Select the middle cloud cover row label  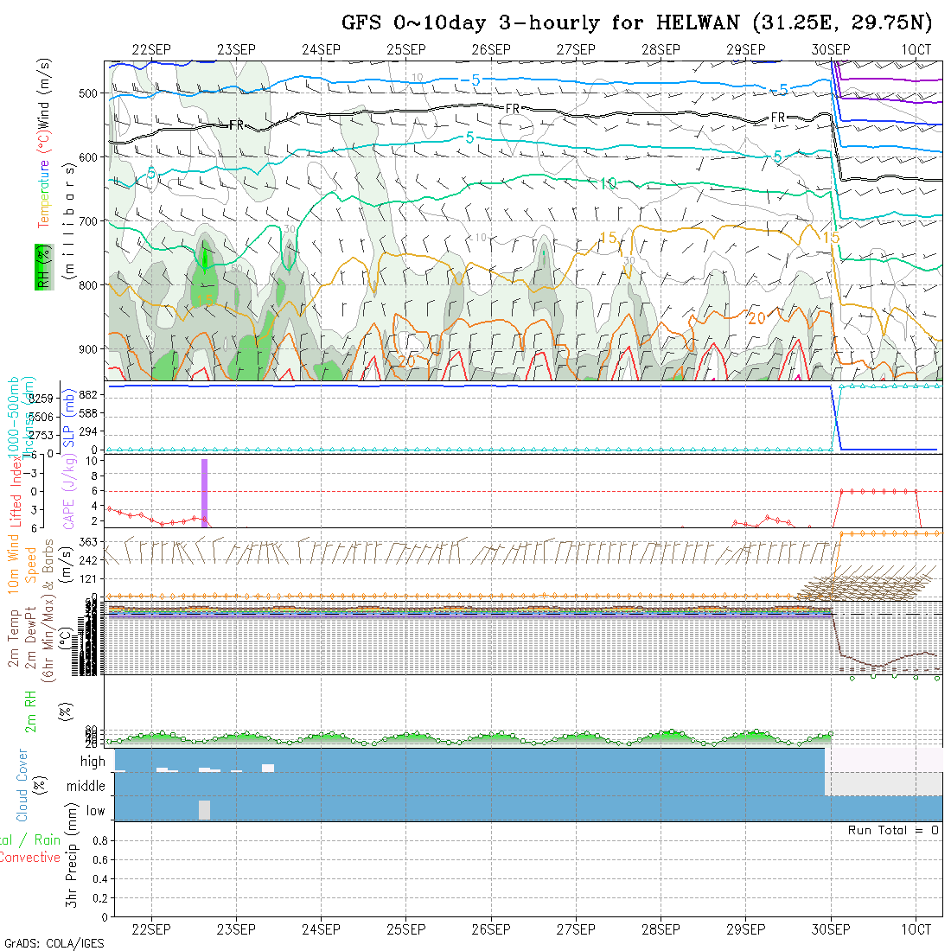point(86,787)
